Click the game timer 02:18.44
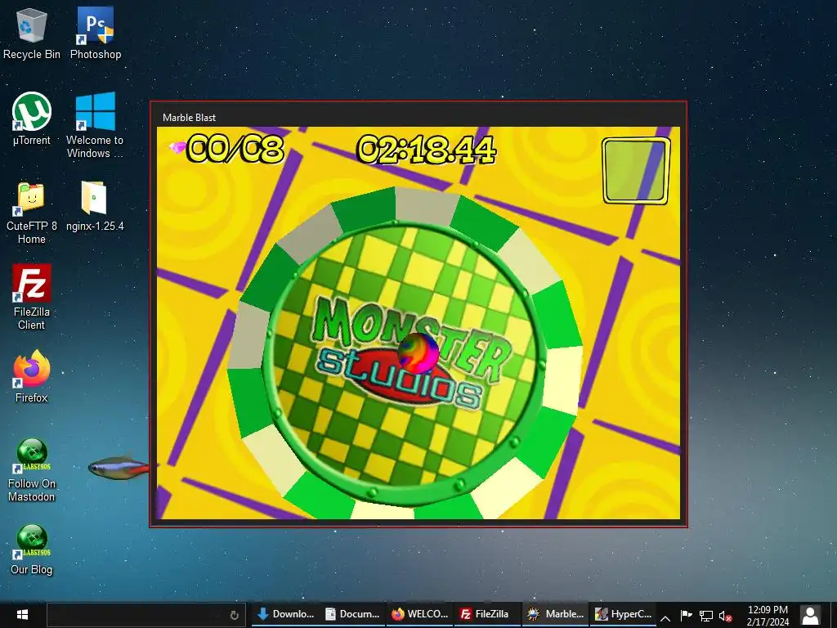 click(x=425, y=148)
